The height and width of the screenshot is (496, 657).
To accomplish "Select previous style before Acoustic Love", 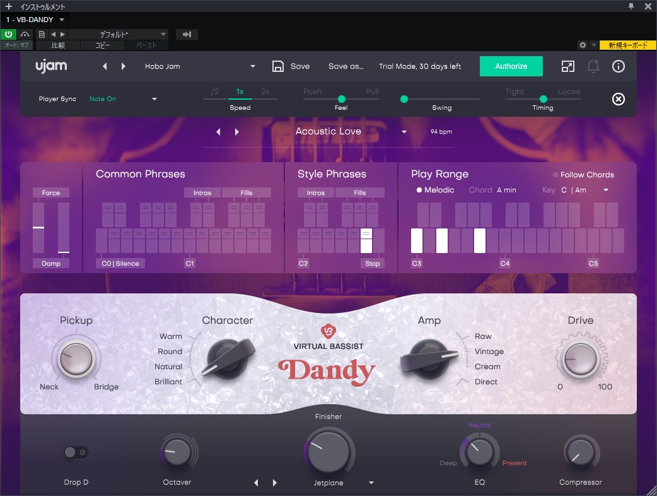I will (218, 132).
